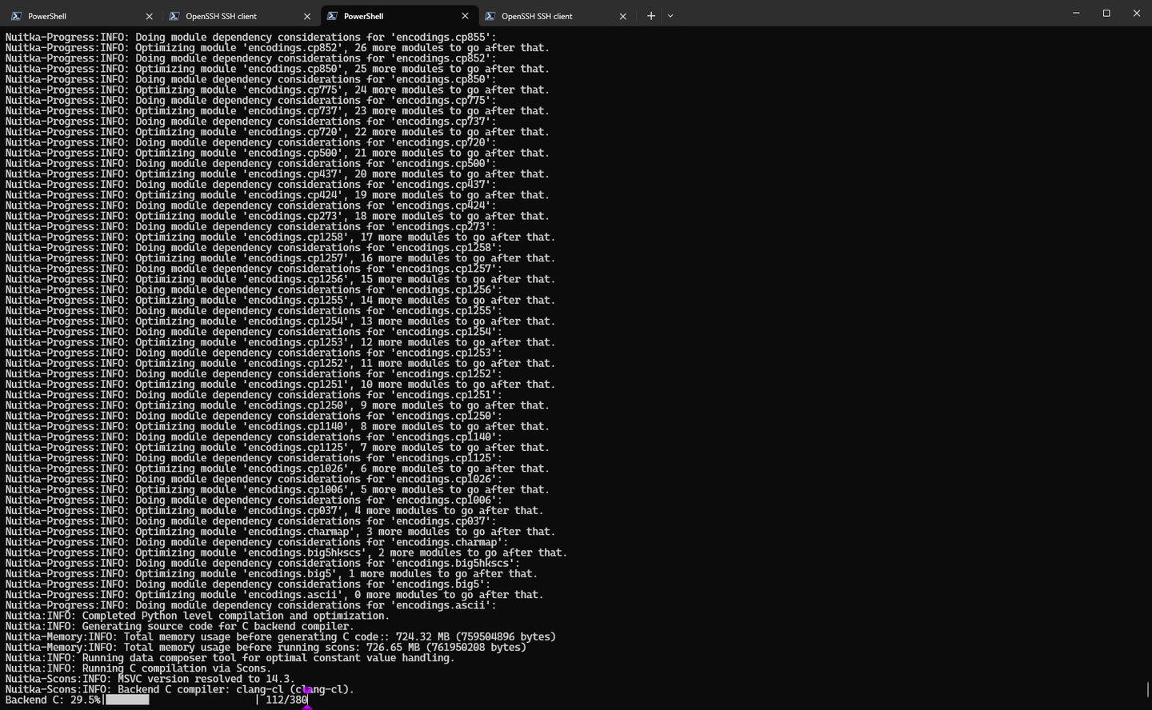The height and width of the screenshot is (710, 1152).
Task: Click the Backend C compilation progress bar
Action: coord(182,700)
